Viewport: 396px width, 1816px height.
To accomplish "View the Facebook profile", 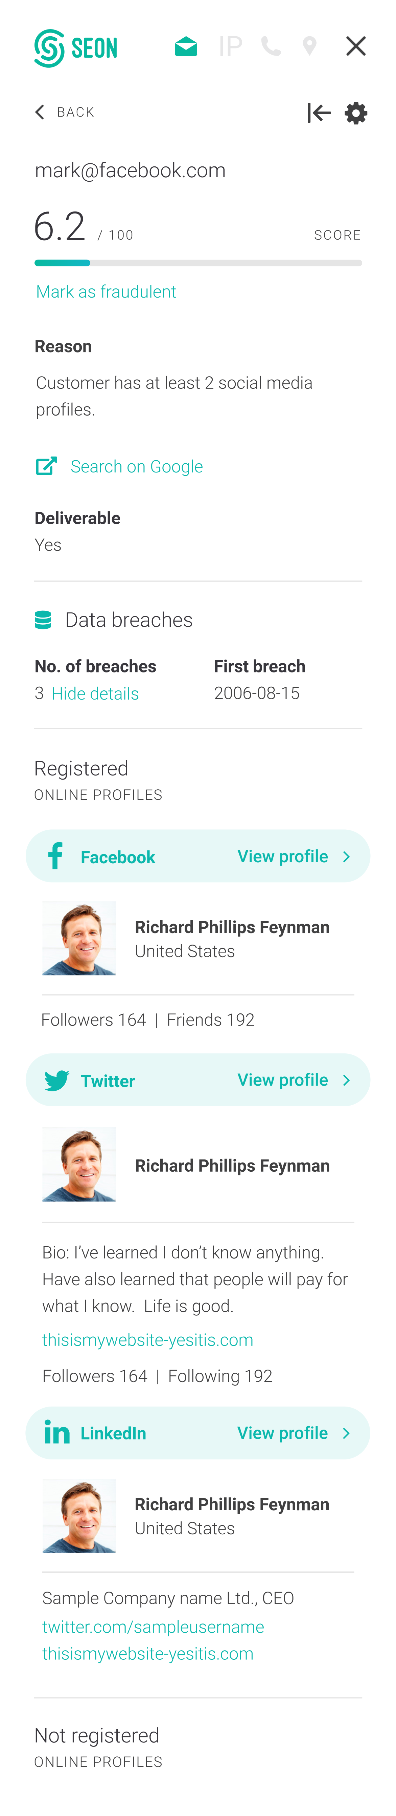I will coord(283,856).
